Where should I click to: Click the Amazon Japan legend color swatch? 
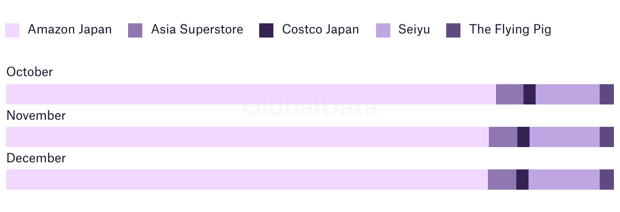(12, 30)
